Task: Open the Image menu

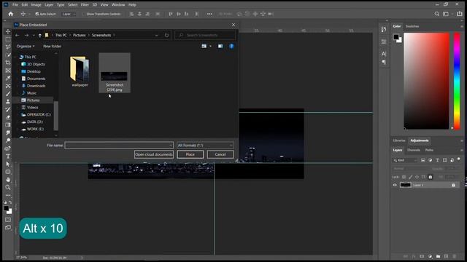Action: pyautogui.click(x=36, y=5)
